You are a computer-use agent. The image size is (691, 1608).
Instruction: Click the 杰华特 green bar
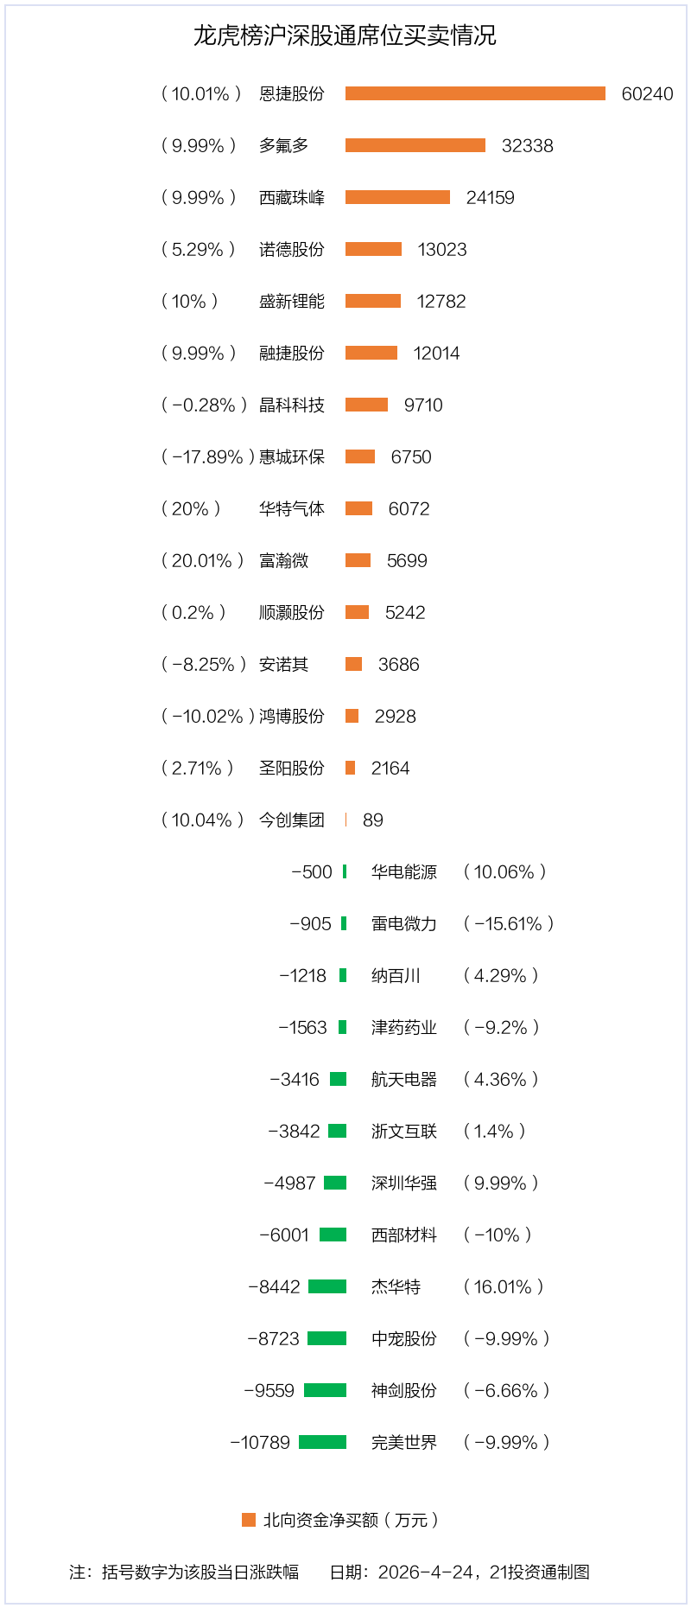coord(327,1286)
